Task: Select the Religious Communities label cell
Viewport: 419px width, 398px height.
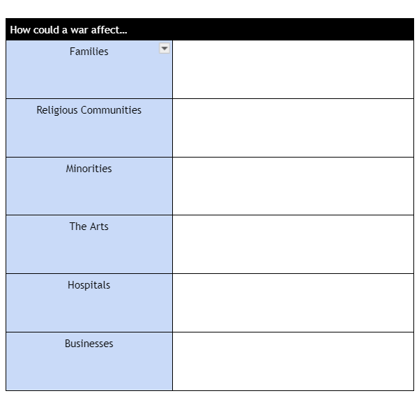Action: pyautogui.click(x=89, y=128)
